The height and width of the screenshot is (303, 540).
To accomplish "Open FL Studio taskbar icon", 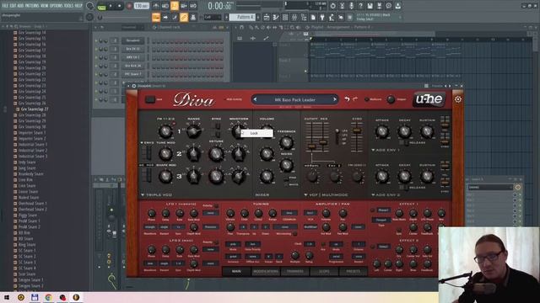I will 76,297.
